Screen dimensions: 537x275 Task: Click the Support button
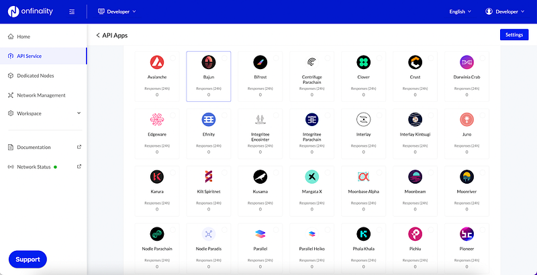pos(28,260)
